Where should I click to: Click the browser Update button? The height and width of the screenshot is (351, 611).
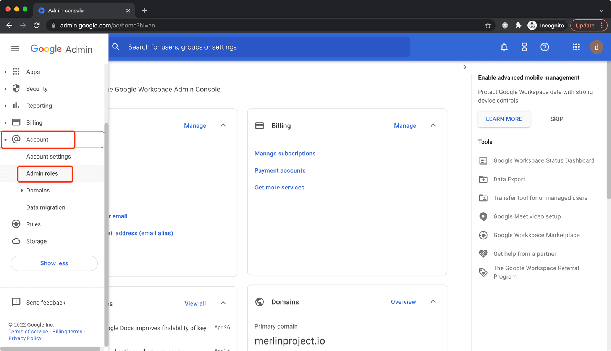pos(588,26)
